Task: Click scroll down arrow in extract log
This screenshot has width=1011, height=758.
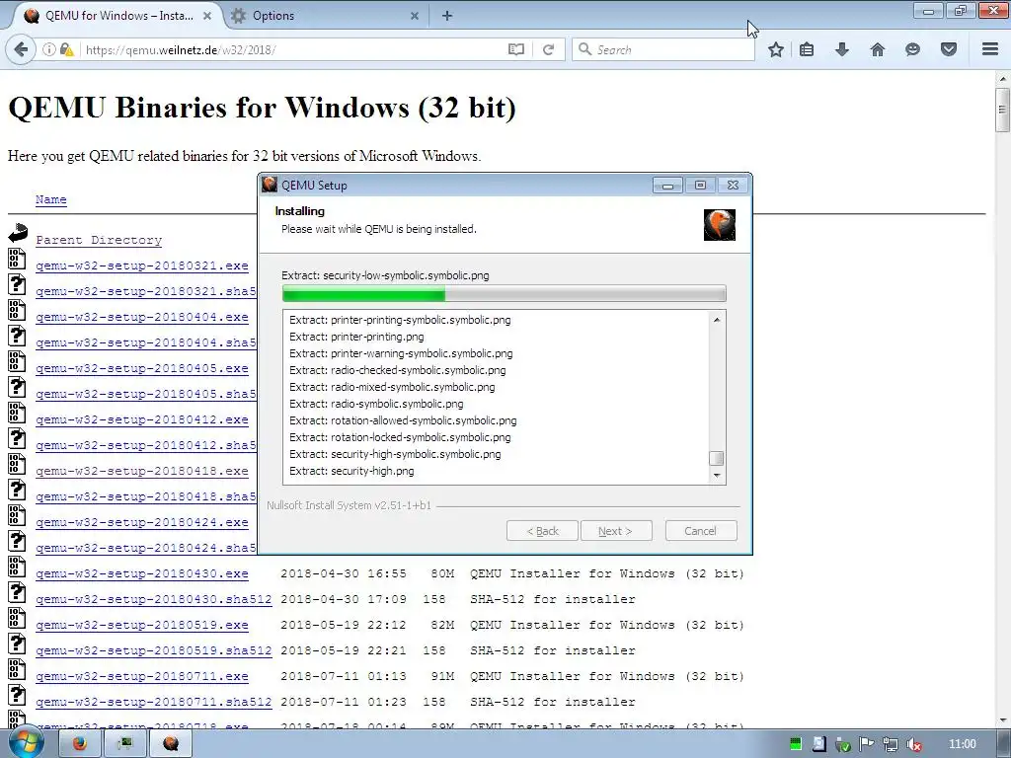Action: pos(717,476)
